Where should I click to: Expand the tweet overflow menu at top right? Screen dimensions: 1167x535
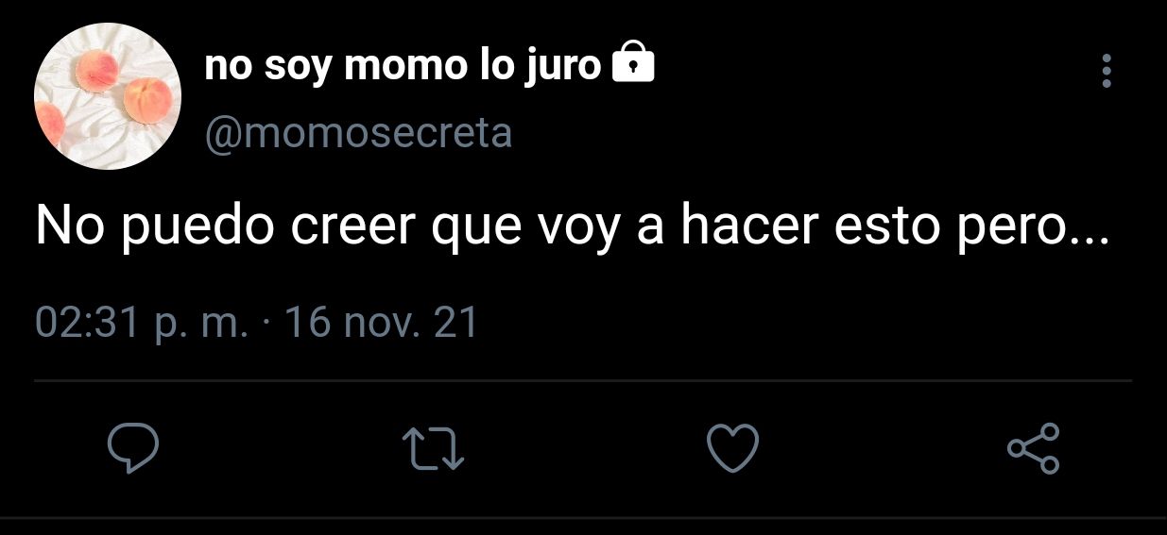click(1107, 71)
